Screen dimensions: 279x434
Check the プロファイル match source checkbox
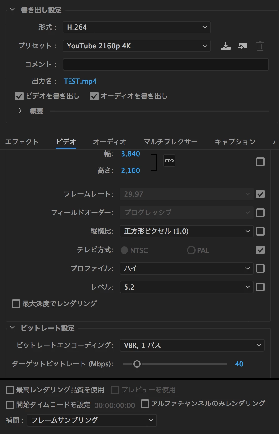pyautogui.click(x=260, y=268)
